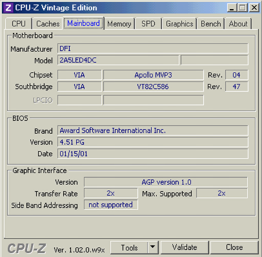Click the greyed LPCIO label

click(43, 100)
